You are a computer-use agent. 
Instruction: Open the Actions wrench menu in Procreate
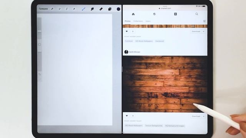point(52,9)
